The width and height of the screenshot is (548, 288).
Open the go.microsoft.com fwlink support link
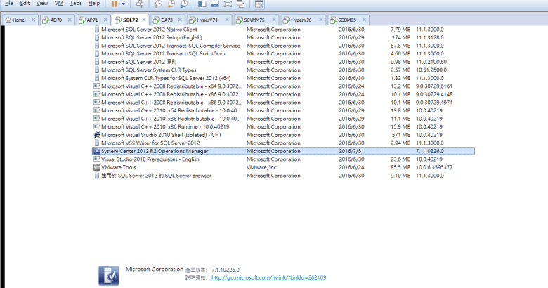click(268, 277)
